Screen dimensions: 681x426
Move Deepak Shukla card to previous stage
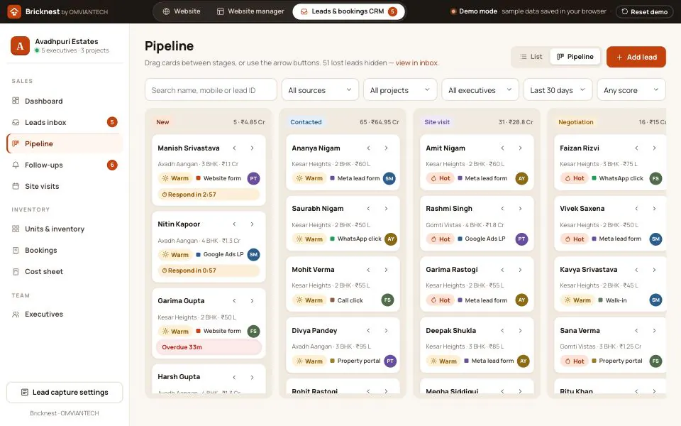click(x=502, y=331)
